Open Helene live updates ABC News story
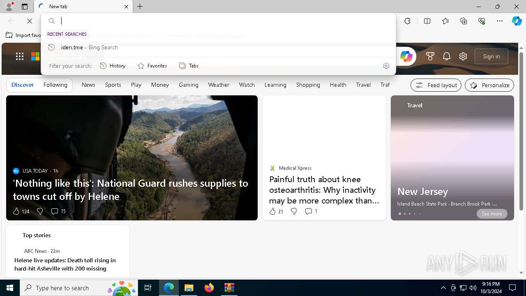Image resolution: width=526 pixels, height=296 pixels. (65, 264)
